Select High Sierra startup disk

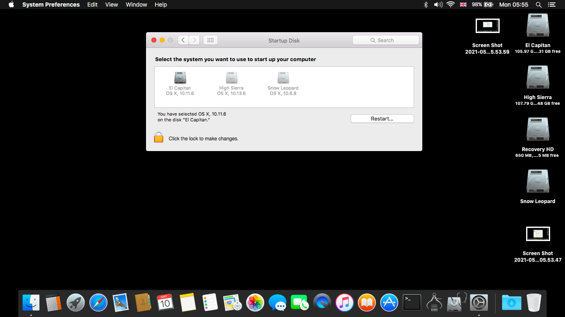point(231,84)
